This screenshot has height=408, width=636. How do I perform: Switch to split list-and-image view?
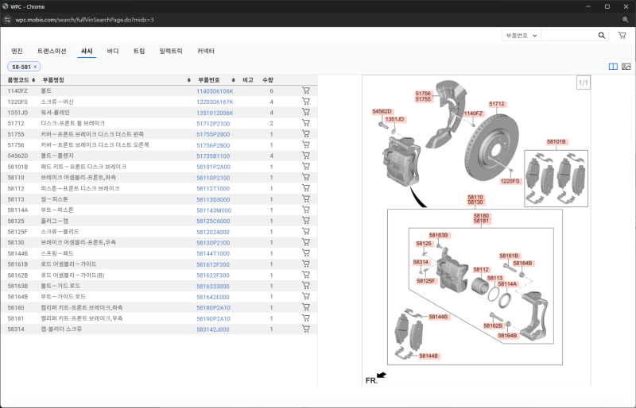point(613,67)
